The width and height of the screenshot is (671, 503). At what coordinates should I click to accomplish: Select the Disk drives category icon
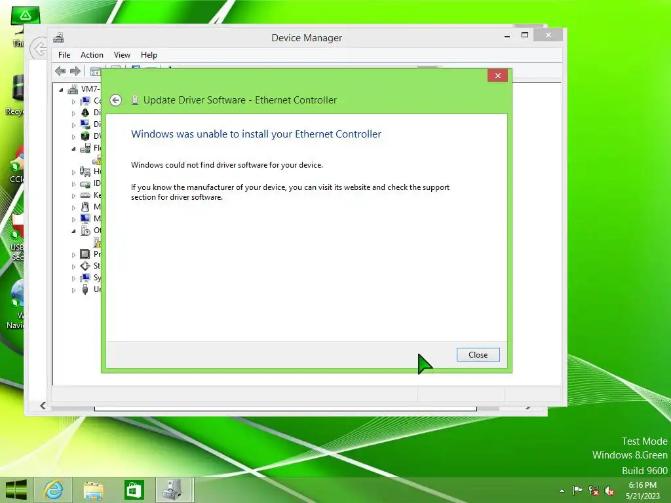85,113
